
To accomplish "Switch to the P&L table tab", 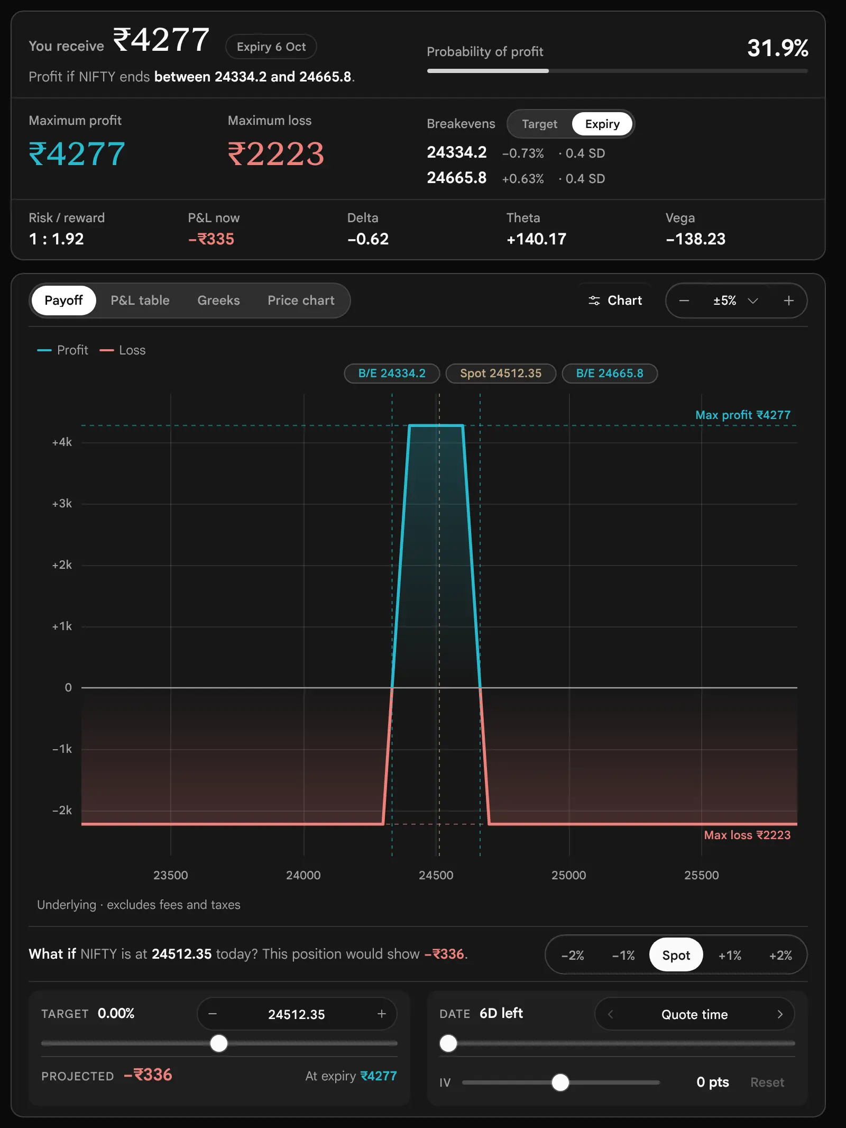I will pyautogui.click(x=140, y=301).
